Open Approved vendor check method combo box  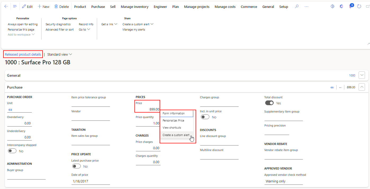pos(283,181)
